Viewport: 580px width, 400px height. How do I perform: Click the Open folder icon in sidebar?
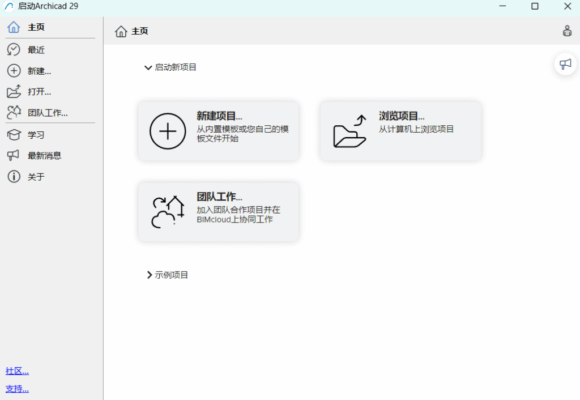14,92
